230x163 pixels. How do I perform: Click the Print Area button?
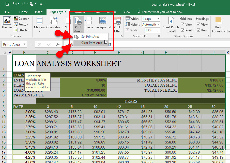click(78, 25)
